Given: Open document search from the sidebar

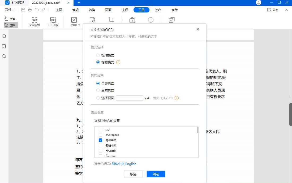Looking at the screenshot, I should pos(4,56).
